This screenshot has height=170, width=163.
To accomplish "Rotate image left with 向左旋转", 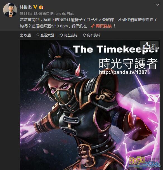I will point(68,35).
